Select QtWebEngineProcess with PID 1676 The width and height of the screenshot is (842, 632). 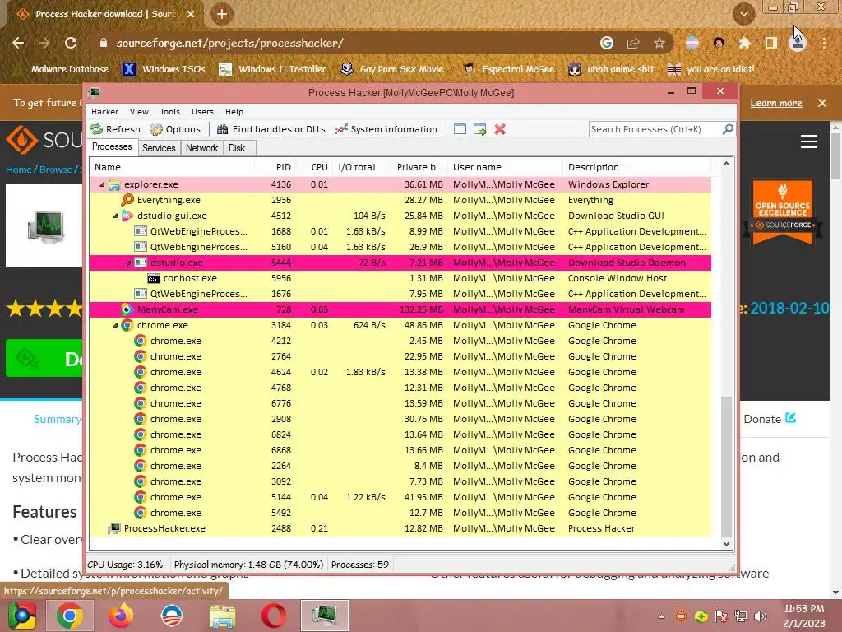pyautogui.click(x=400, y=294)
